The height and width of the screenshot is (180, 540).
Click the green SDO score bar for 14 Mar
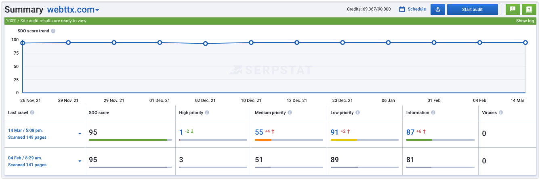click(128, 140)
